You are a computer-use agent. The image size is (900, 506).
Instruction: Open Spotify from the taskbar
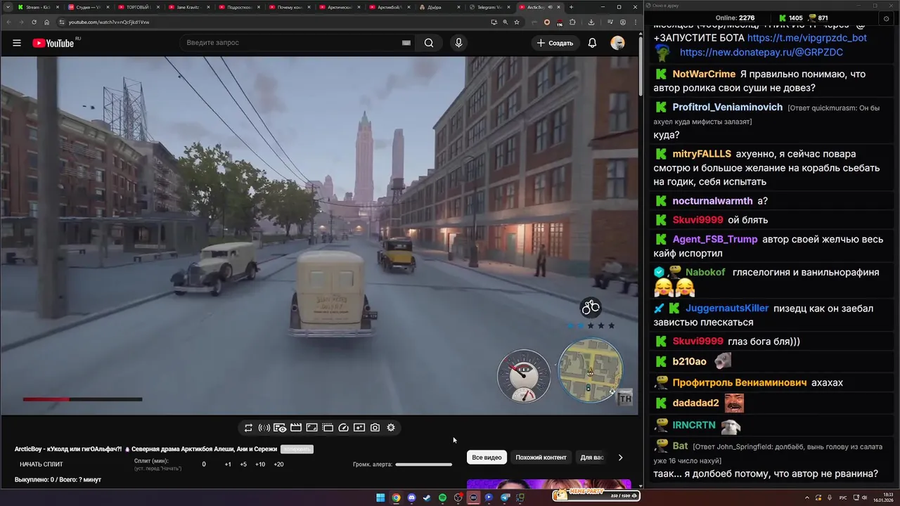pos(442,498)
